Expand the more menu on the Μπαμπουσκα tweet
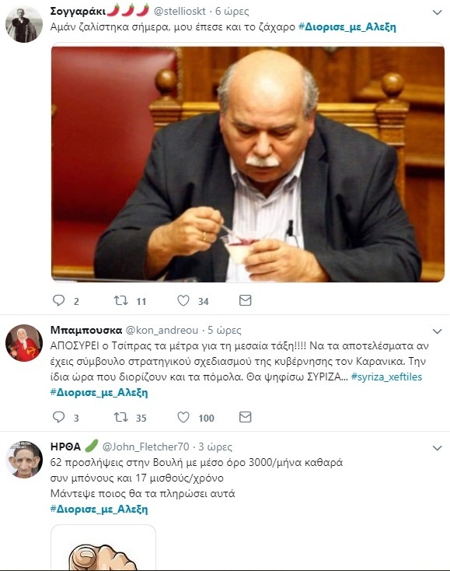450x571 pixels. [x=437, y=331]
